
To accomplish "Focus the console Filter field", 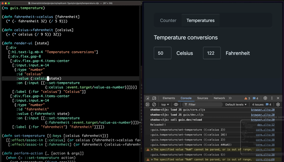I will [x=202, y=104].
